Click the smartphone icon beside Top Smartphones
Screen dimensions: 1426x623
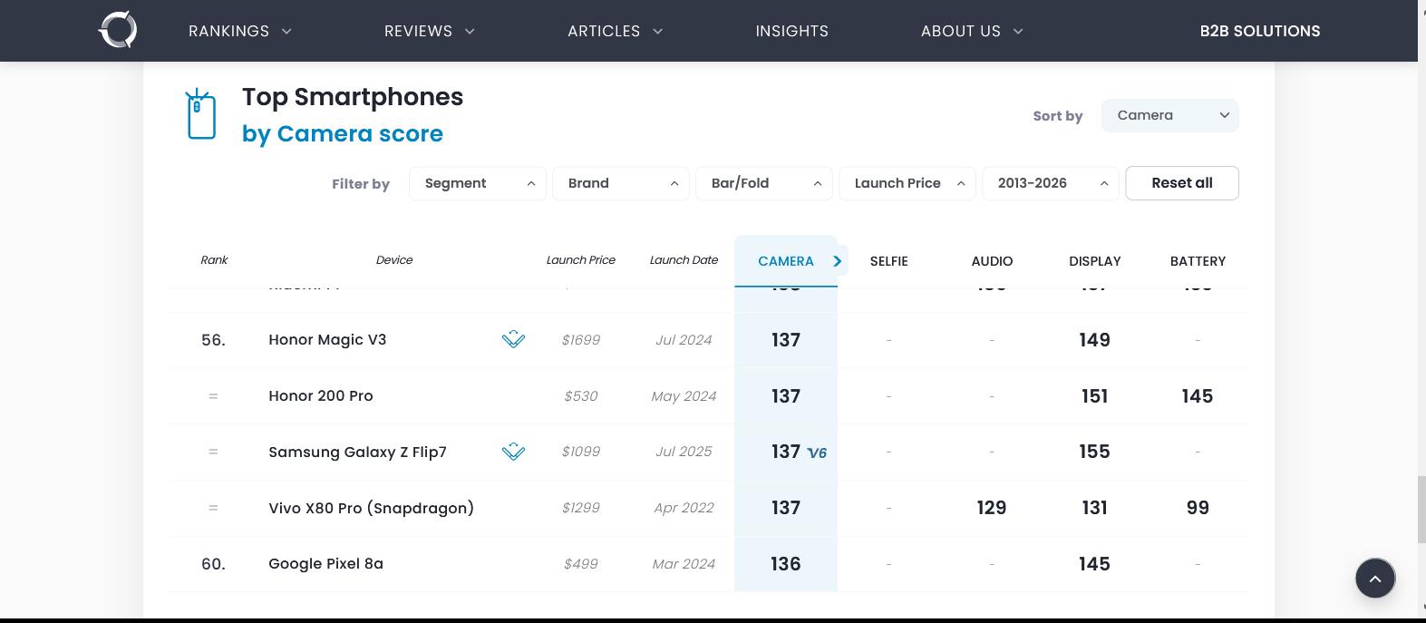click(200, 115)
